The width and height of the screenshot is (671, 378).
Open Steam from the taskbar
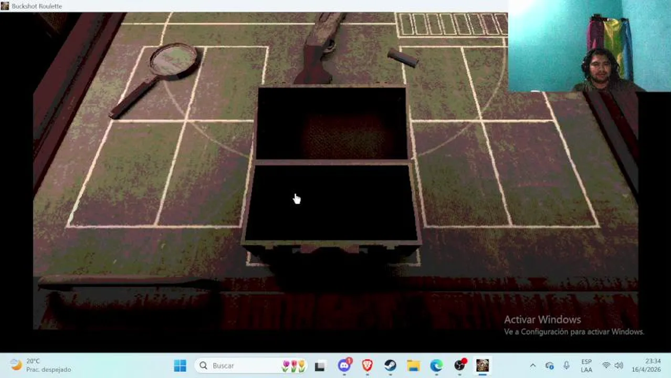(x=390, y=365)
